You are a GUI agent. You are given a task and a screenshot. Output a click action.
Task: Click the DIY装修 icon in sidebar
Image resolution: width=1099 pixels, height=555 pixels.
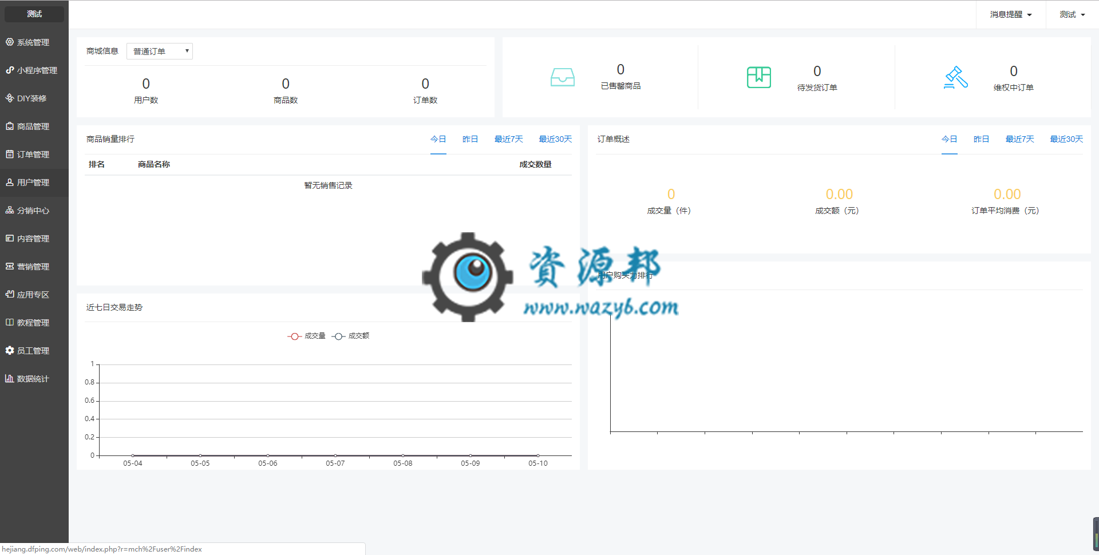pyautogui.click(x=10, y=98)
